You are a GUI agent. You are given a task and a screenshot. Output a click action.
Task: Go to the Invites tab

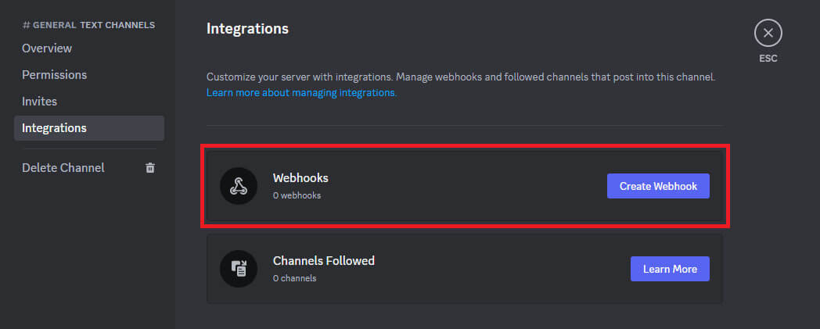(39, 102)
